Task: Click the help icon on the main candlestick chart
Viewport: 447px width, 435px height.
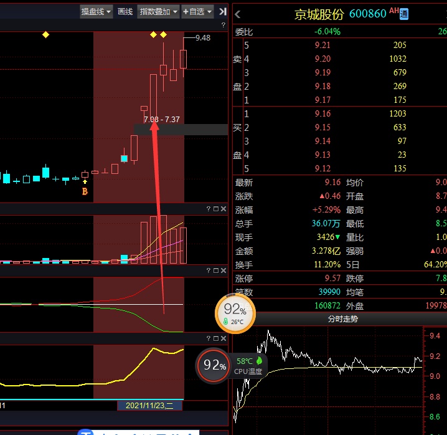Action: (223, 26)
